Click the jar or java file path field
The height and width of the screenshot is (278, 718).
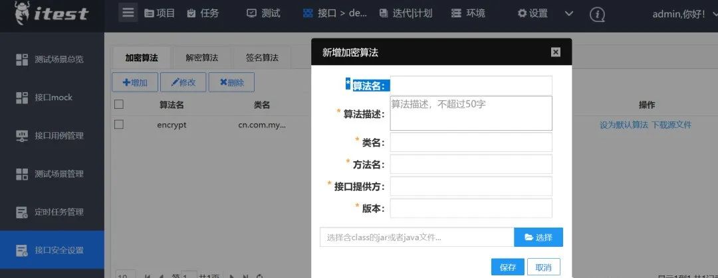click(x=417, y=238)
